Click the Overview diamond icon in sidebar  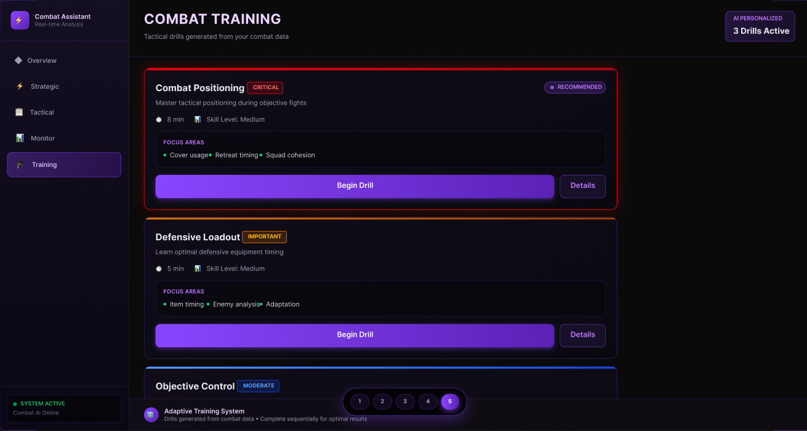coord(18,60)
